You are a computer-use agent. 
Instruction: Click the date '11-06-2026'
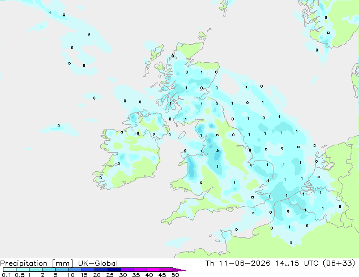[x=245, y=263]
